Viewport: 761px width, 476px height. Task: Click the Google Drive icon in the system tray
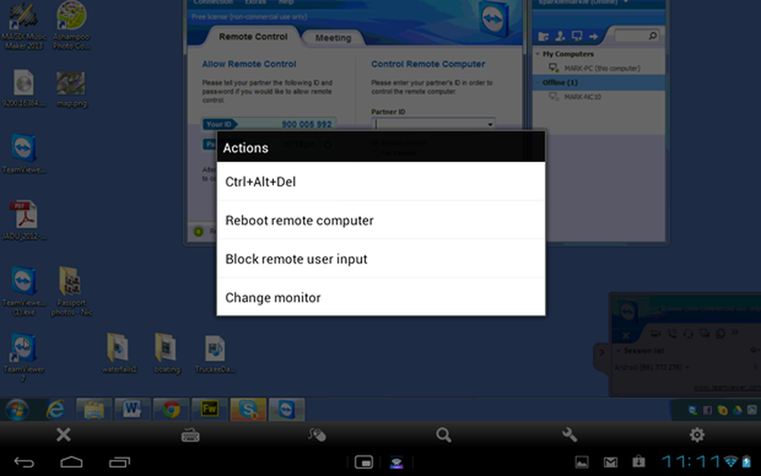click(x=737, y=411)
